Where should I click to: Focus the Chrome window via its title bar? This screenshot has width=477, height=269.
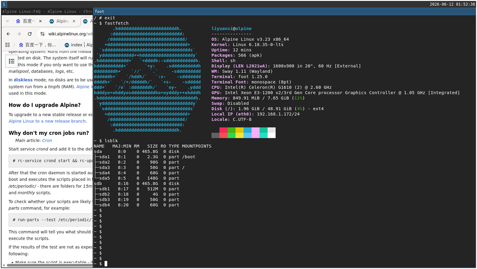[x=47, y=11]
